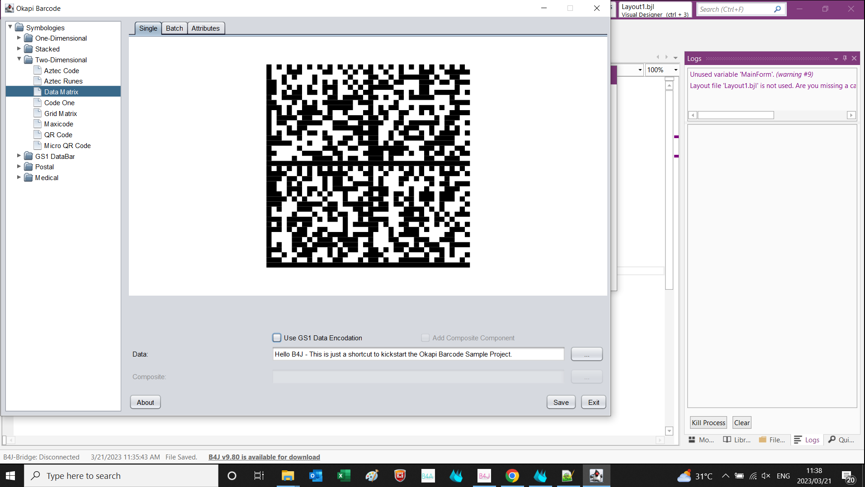Select the Aztec Code file icon
Viewport: 865px width, 487px height.
tap(38, 70)
